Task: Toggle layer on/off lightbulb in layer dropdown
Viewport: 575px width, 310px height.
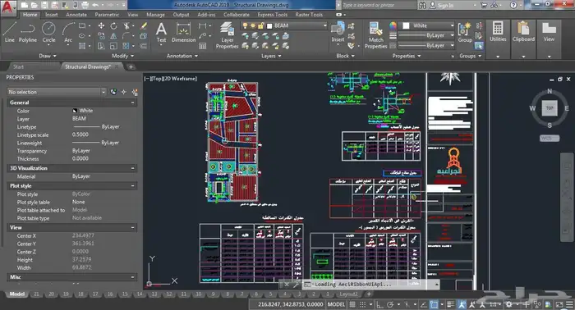Action: click(x=245, y=25)
